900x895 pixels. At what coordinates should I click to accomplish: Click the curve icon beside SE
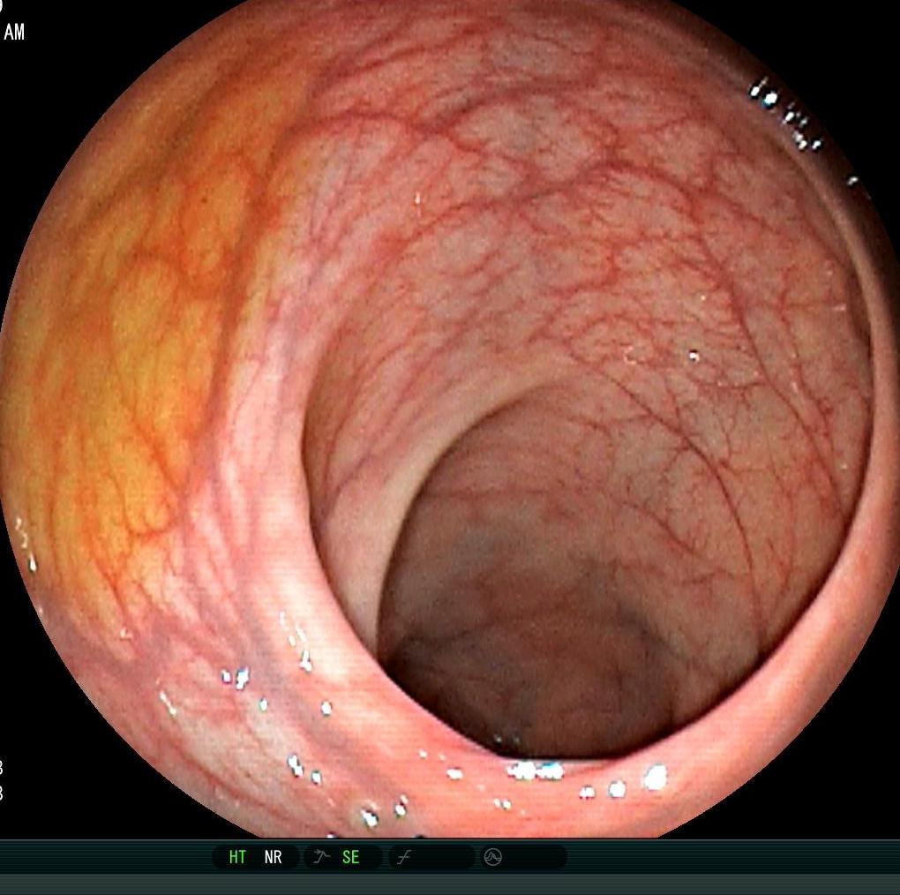[x=321, y=857]
